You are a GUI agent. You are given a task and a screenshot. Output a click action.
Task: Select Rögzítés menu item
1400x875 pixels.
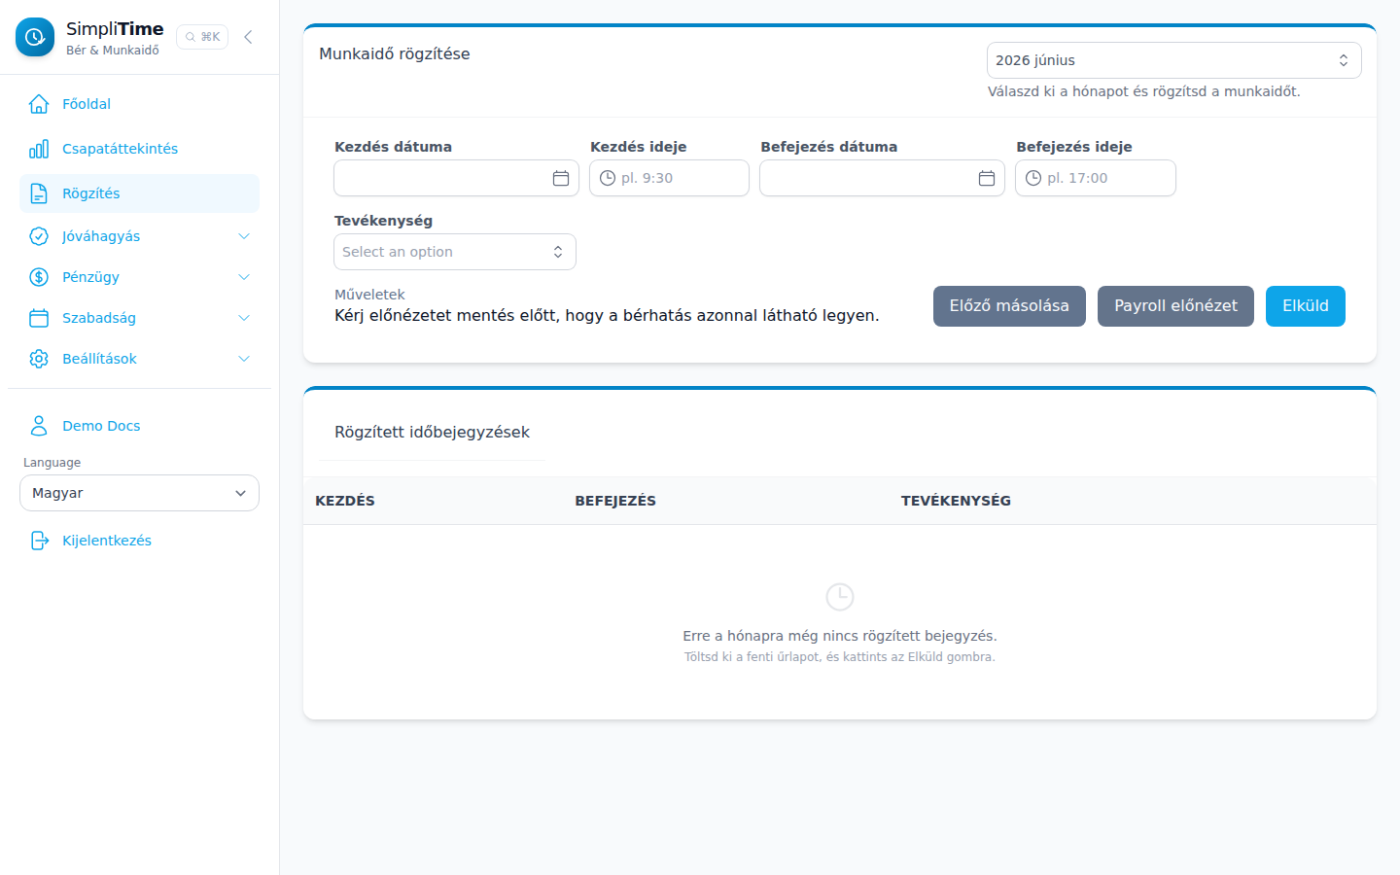pyautogui.click(x=139, y=193)
